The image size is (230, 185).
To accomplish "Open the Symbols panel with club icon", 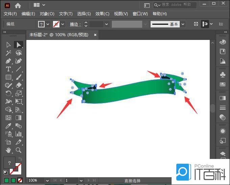I will [223, 74].
